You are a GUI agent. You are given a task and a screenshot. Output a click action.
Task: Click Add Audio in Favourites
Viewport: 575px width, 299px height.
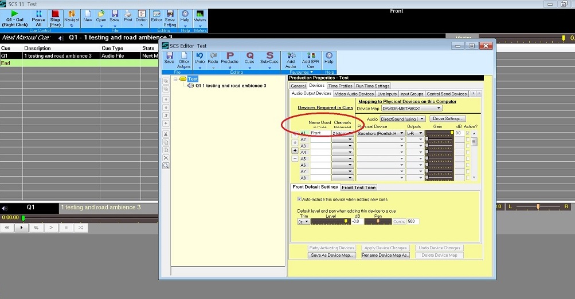click(291, 59)
